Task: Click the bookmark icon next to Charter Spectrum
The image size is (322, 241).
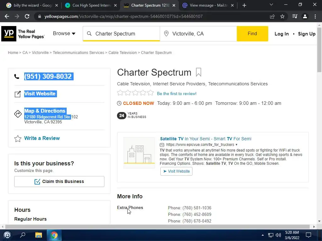Action: pos(199,72)
